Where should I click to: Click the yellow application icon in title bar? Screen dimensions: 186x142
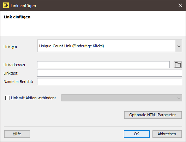[x=6, y=5]
